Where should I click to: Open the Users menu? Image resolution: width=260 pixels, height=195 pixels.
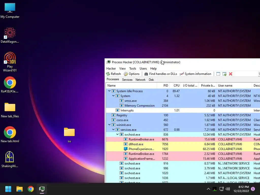click(x=143, y=69)
